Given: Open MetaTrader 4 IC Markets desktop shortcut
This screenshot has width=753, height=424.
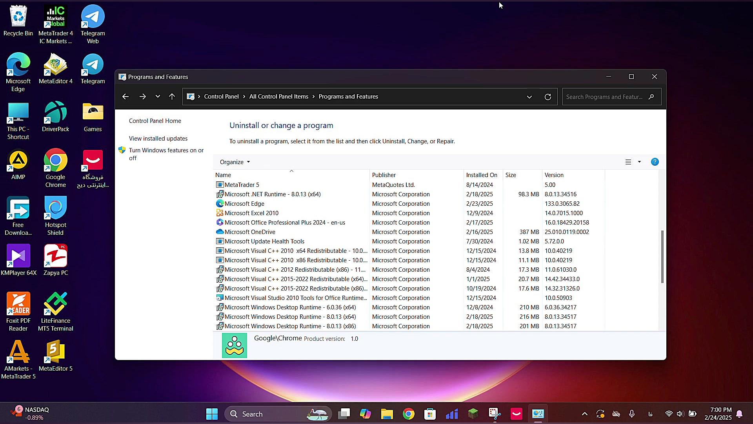Looking at the screenshot, I should tap(55, 24).
